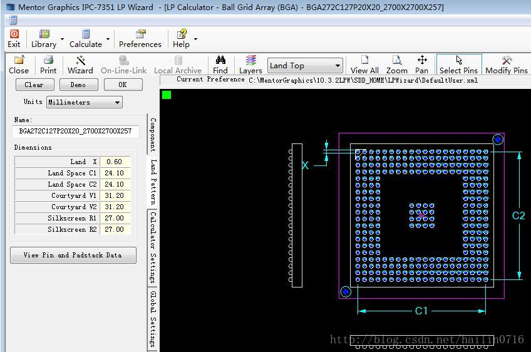This screenshot has width=531, height=352.
Task: Expand the Calculate dropdown arrow
Action: tap(108, 39)
